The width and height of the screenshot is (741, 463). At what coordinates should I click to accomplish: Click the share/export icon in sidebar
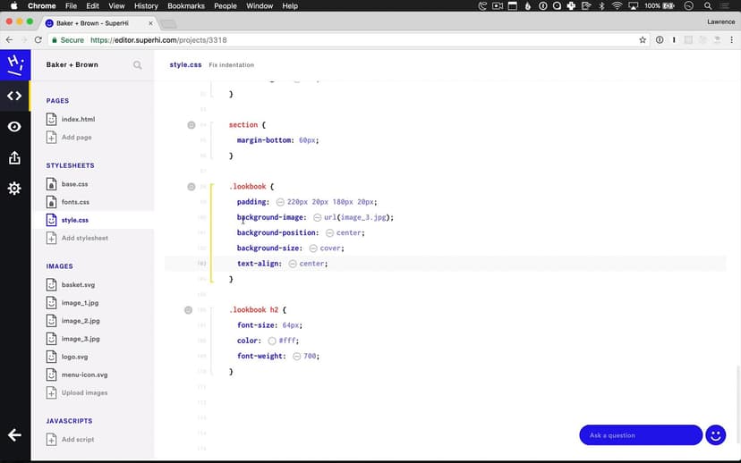pos(14,158)
